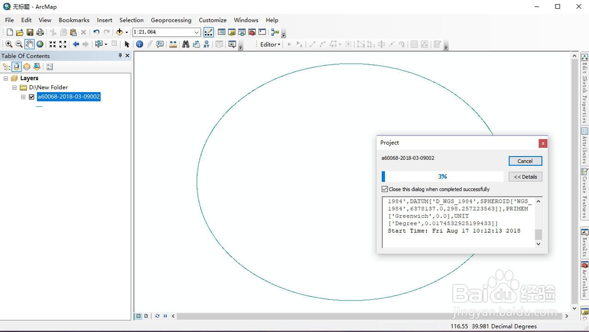Viewport: 589px width, 332px height.
Task: List By Drawing Order button
Action: pos(6,67)
